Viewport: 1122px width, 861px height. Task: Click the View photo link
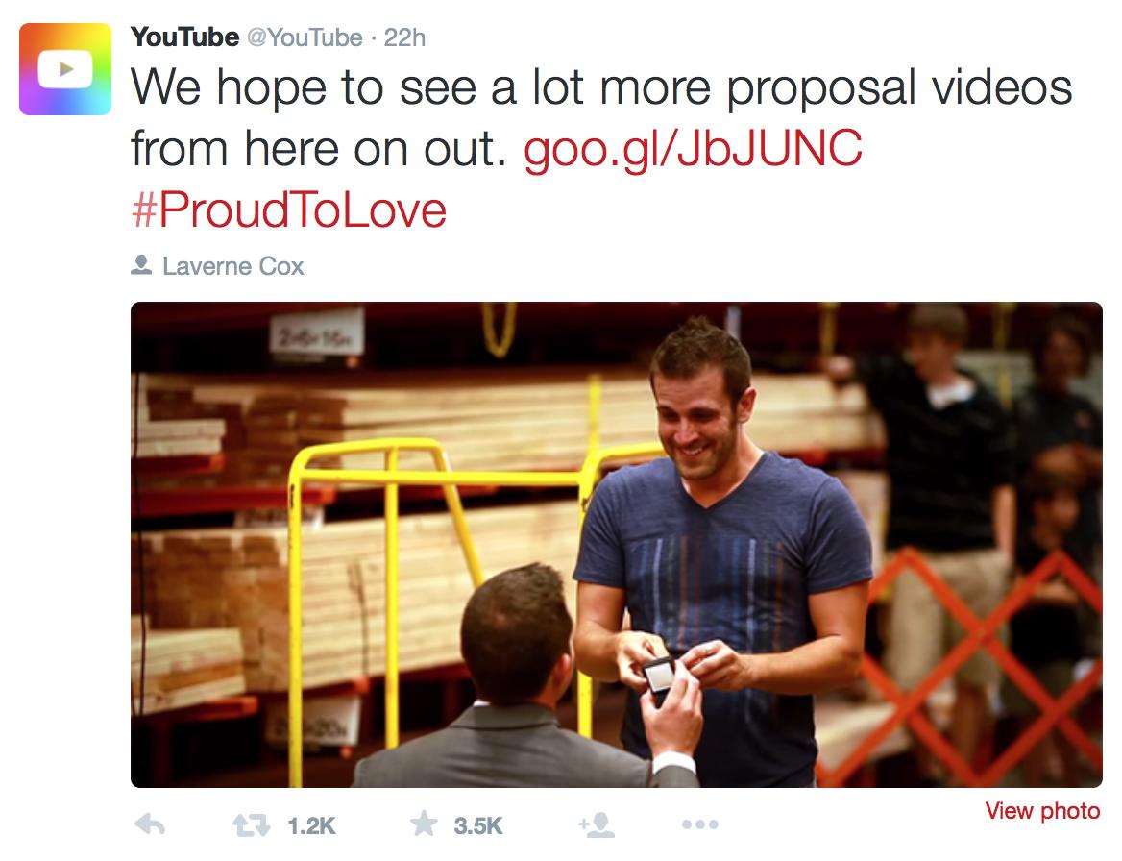tap(1042, 811)
